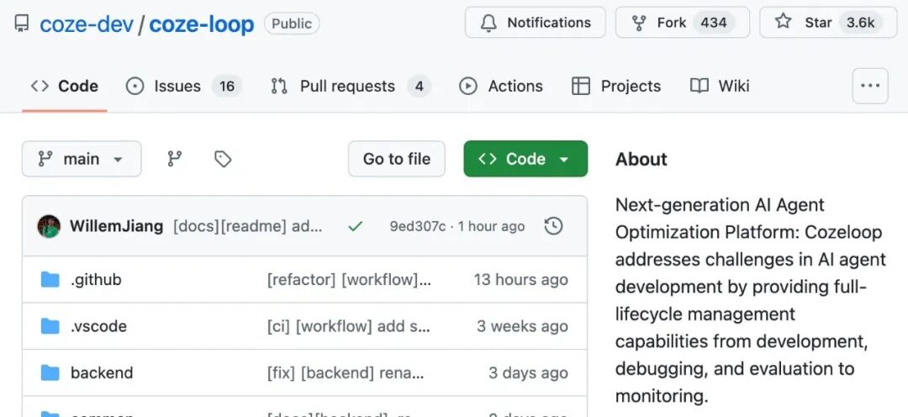The image size is (908, 417).
Task: Click the star icon in Star button
Action: 783,21
